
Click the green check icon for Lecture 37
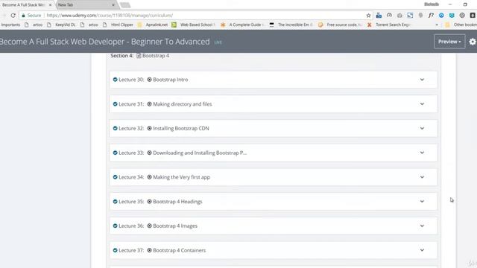click(x=115, y=250)
